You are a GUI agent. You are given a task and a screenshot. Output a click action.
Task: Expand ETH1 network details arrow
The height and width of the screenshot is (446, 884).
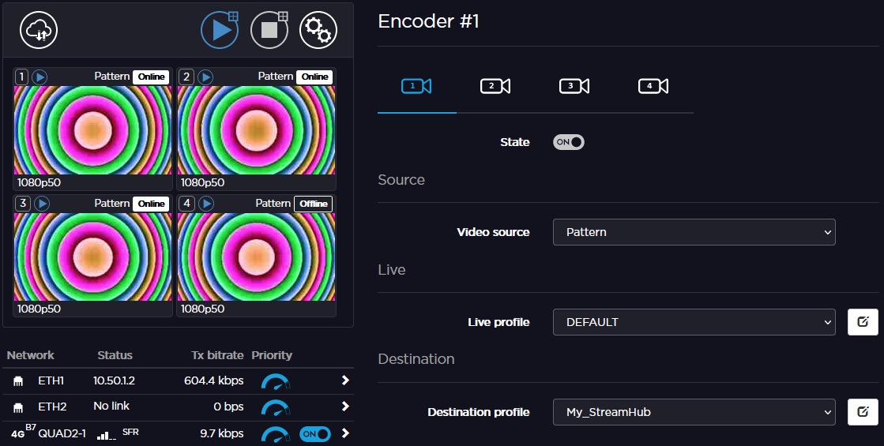coord(344,381)
